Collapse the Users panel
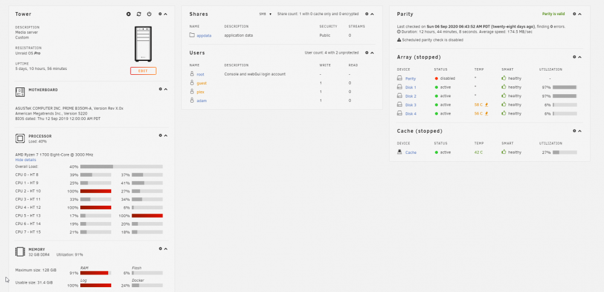 click(372, 52)
